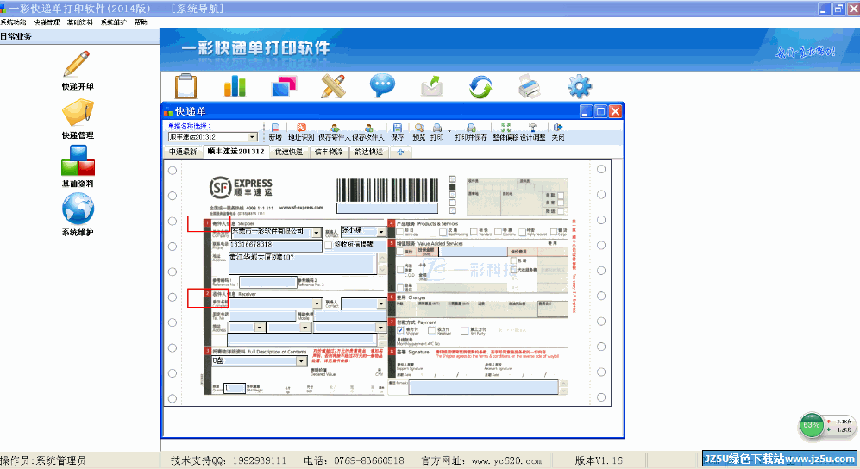
Task: Open receiver company name dropdown arrow
Action: 317,303
